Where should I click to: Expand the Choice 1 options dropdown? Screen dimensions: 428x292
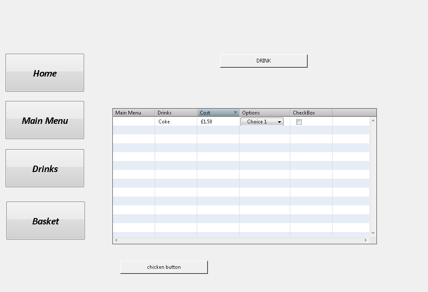click(x=262, y=122)
